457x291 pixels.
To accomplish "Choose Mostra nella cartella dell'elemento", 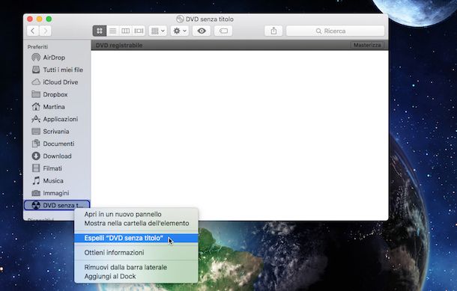I will [x=136, y=223].
